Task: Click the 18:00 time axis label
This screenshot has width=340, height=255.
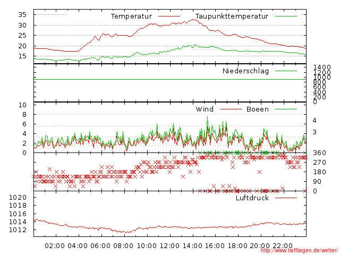Action: coord(237,246)
